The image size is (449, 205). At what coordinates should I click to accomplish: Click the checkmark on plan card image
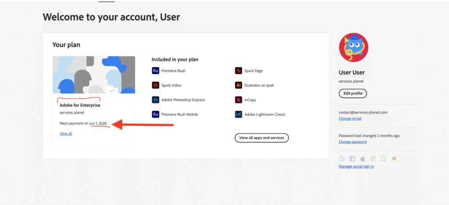[x=112, y=90]
